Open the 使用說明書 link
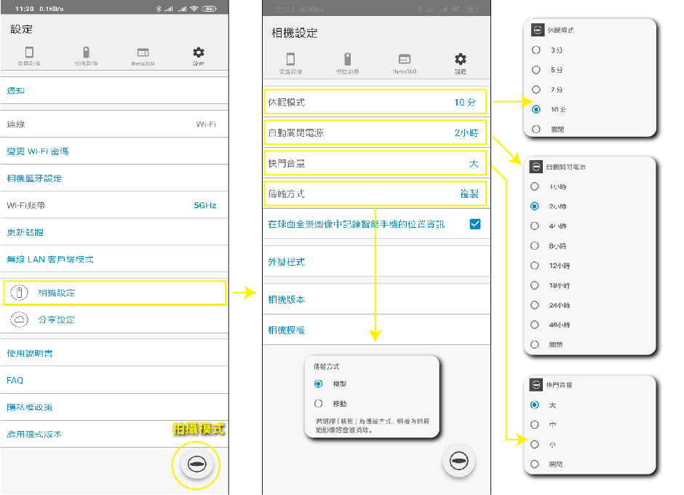Image resolution: width=684 pixels, height=495 pixels. pyautogui.click(x=114, y=353)
